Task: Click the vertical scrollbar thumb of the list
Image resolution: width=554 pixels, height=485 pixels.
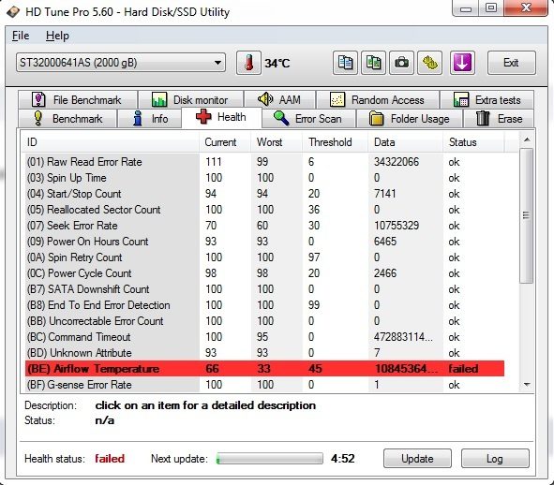Action: [527, 215]
